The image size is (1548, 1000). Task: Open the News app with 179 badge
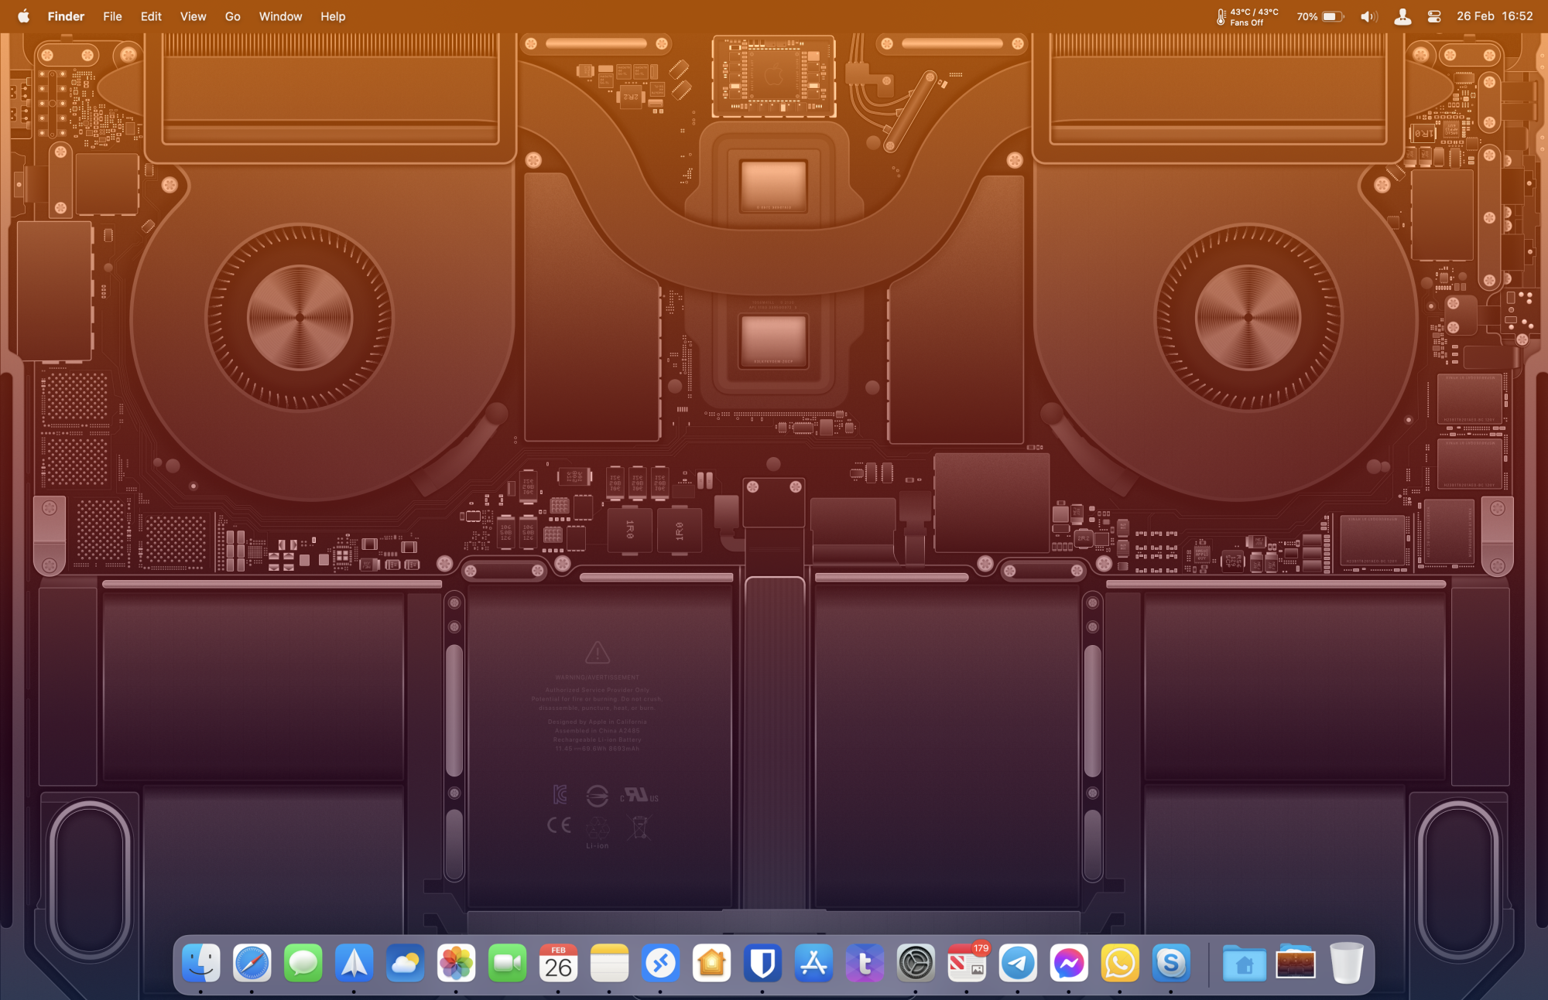(967, 964)
